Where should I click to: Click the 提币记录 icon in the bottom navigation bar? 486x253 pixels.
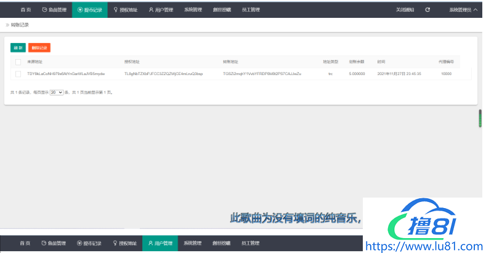80,243
